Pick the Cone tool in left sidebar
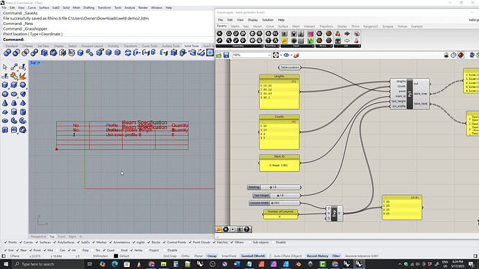The image size is (479, 269). click(x=5, y=103)
